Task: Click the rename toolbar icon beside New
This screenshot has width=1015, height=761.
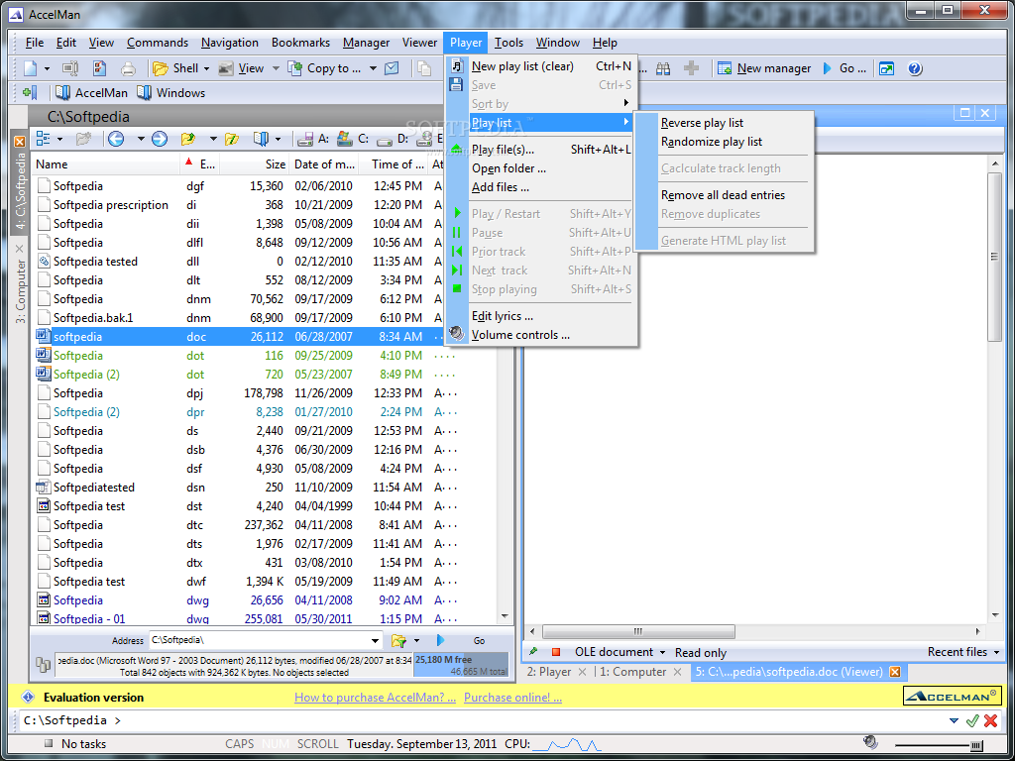Action: click(70, 68)
